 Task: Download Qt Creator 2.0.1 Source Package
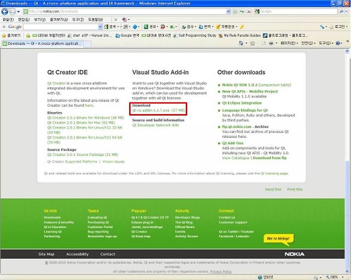[82, 155]
